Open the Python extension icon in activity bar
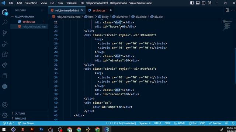 point(5,87)
